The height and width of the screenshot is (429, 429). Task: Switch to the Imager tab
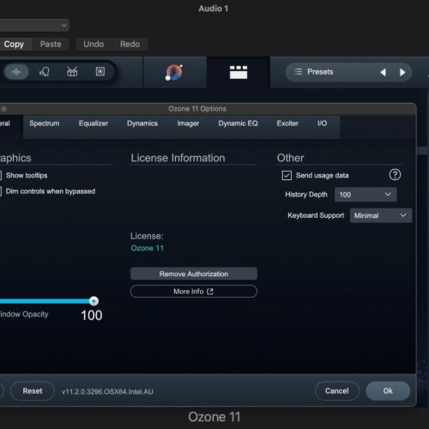(188, 124)
